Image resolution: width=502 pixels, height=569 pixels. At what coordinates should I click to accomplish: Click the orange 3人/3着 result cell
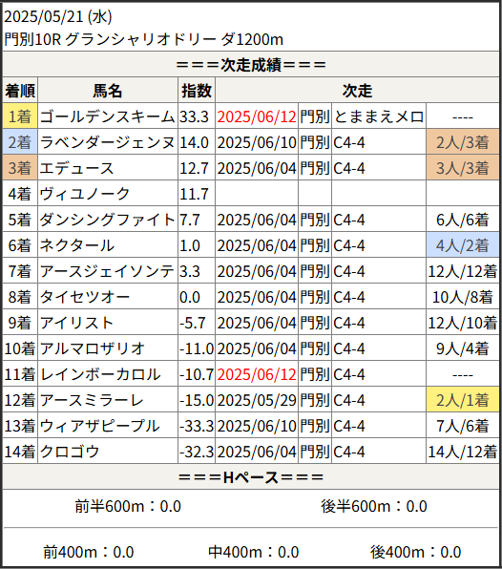463,168
